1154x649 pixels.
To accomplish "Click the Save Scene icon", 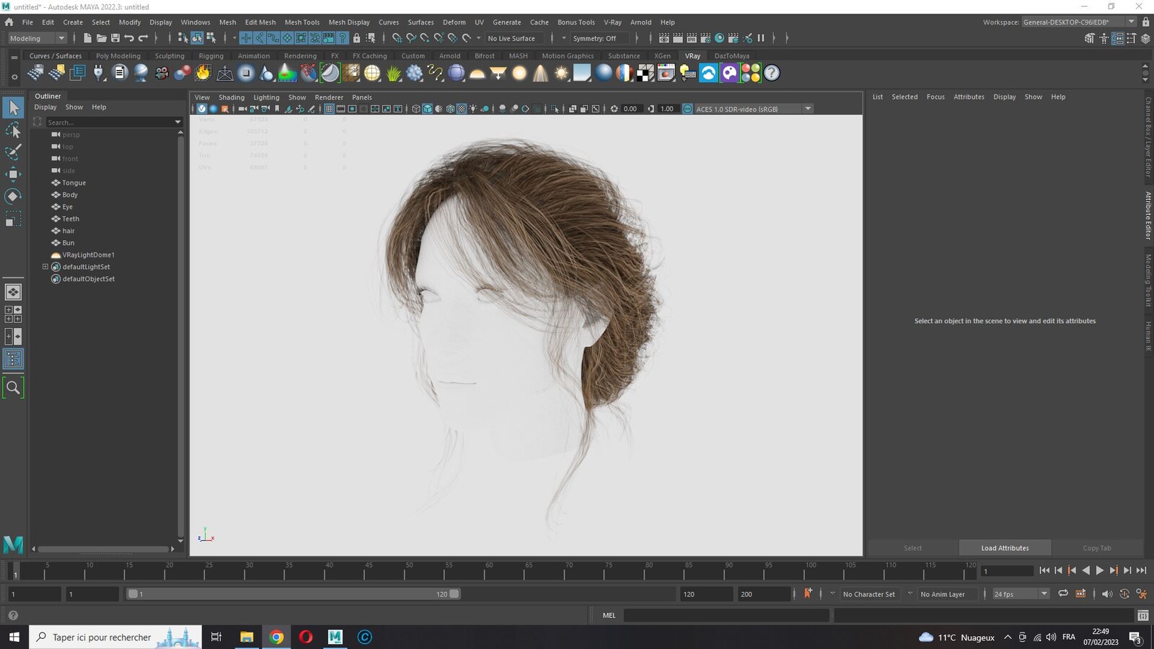I will coord(115,38).
